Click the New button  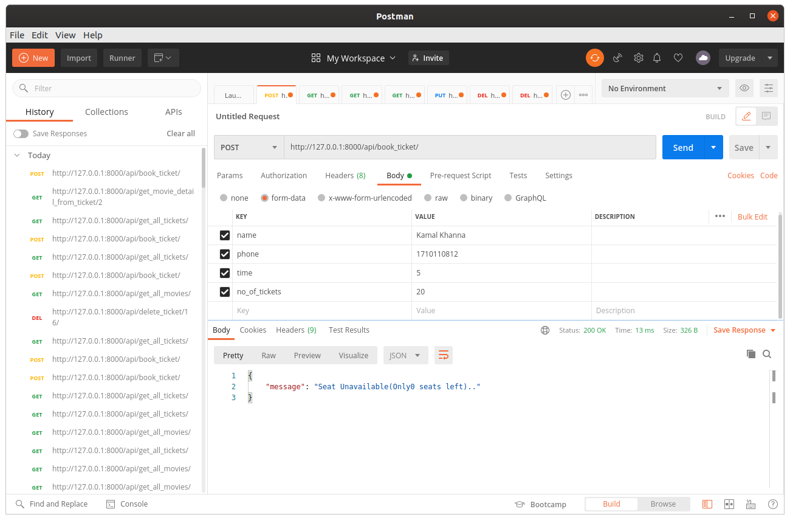[x=33, y=58]
